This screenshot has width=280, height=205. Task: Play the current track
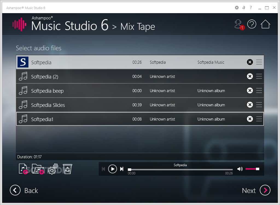pyautogui.click(x=112, y=169)
